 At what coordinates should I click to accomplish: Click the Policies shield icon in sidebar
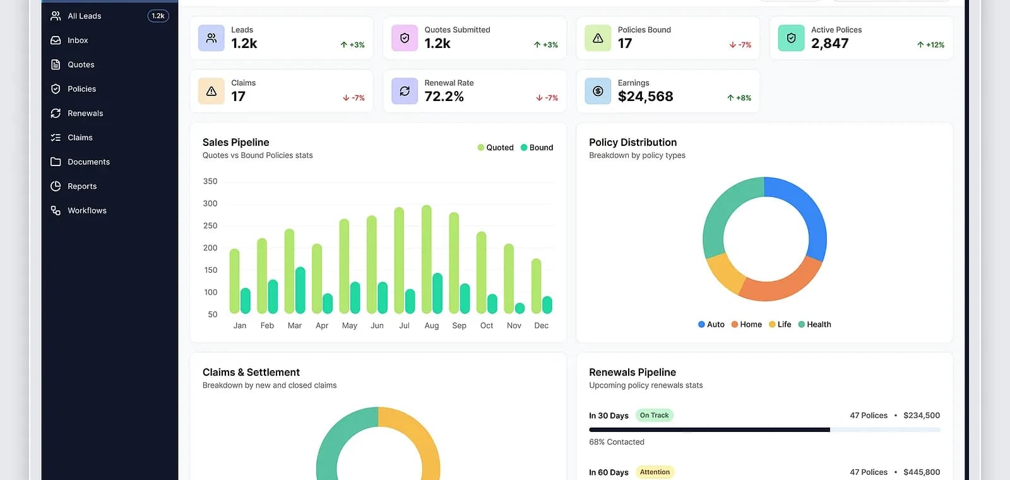click(x=56, y=89)
